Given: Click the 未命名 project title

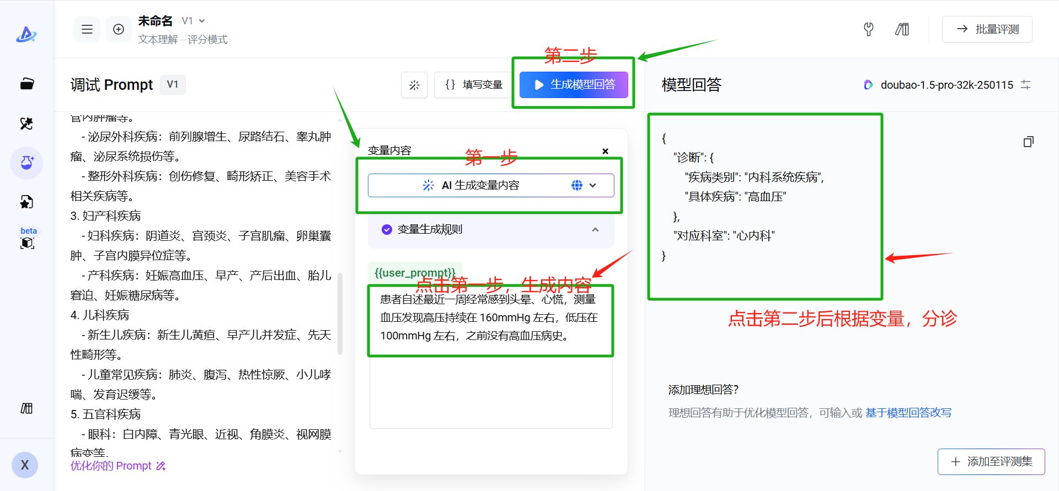Looking at the screenshot, I should coord(155,21).
